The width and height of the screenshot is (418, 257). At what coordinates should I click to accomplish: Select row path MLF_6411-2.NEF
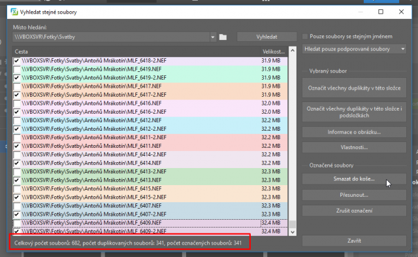[94, 138]
